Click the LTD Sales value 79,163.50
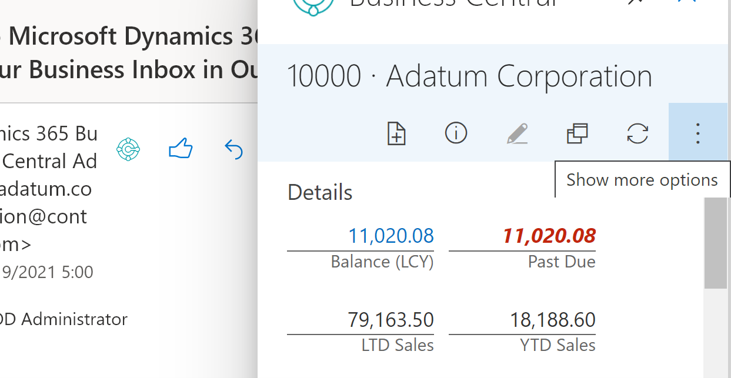Screen dimensions: 731x378 click(x=390, y=320)
